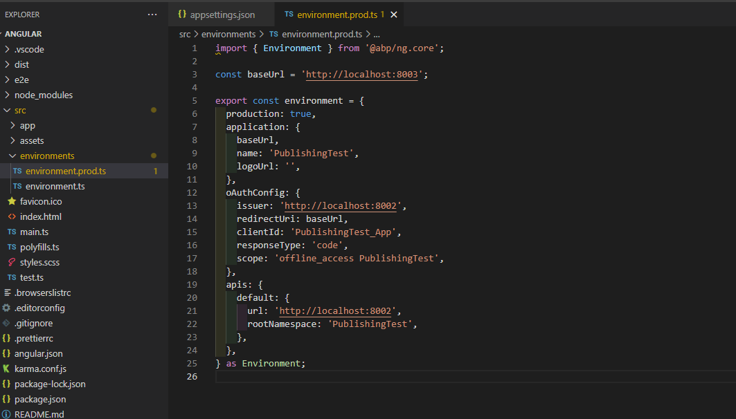Open environment.prod.ts in the explorer tree
736x419 pixels.
(66, 171)
